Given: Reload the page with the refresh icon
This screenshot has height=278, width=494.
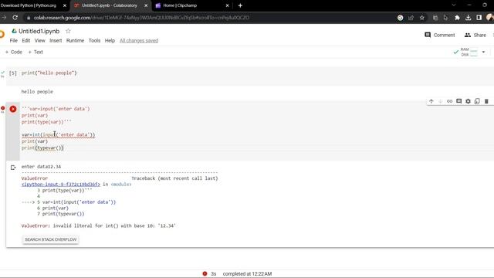Looking at the screenshot, I should (15, 18).
